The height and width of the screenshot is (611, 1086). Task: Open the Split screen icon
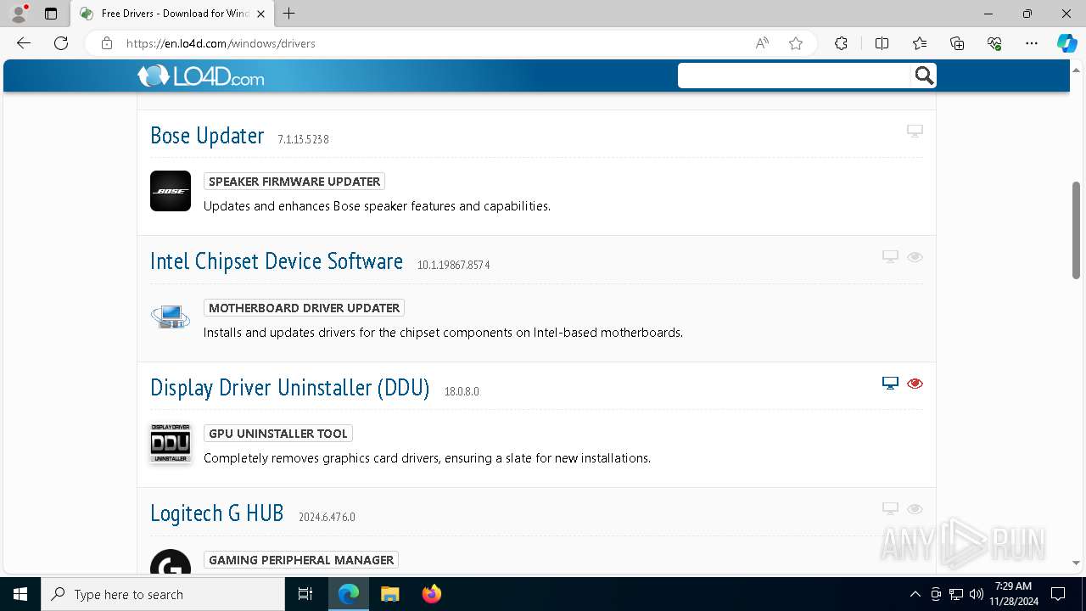tap(882, 43)
